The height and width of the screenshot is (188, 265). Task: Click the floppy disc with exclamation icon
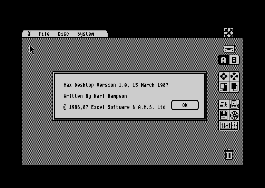224,115
